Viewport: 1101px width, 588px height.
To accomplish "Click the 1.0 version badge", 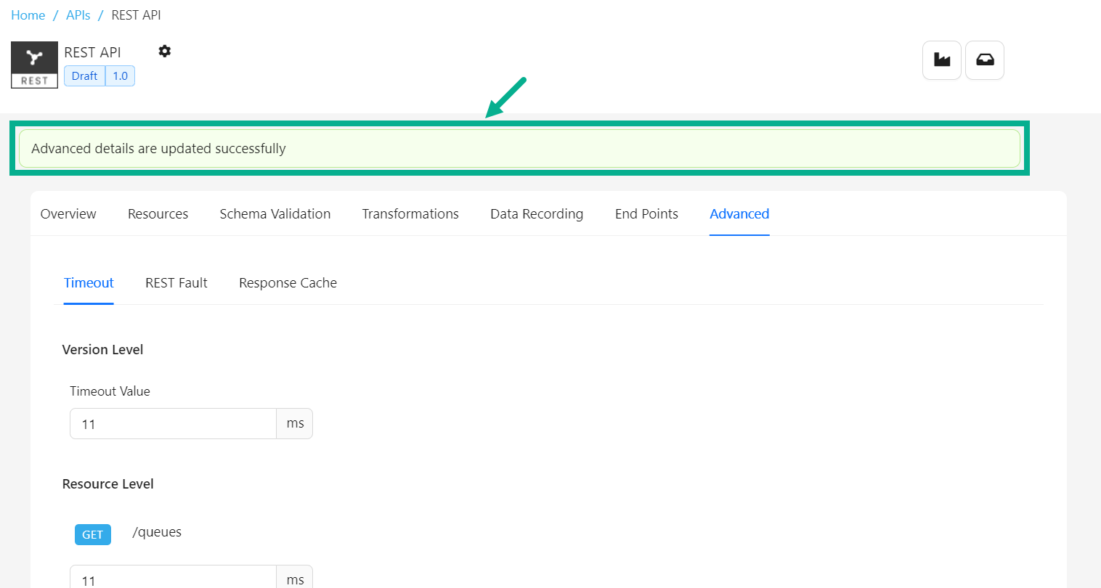I will coord(120,76).
